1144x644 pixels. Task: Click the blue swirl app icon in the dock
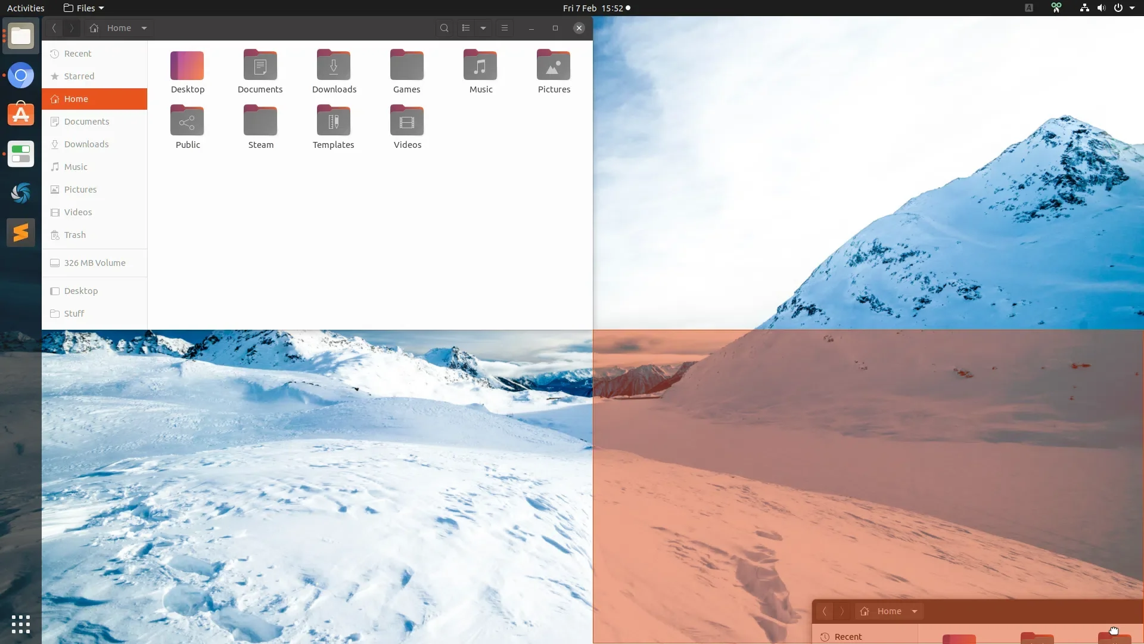point(21,193)
